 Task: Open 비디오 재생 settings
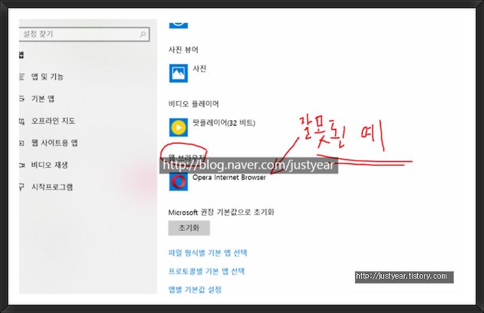pos(49,165)
